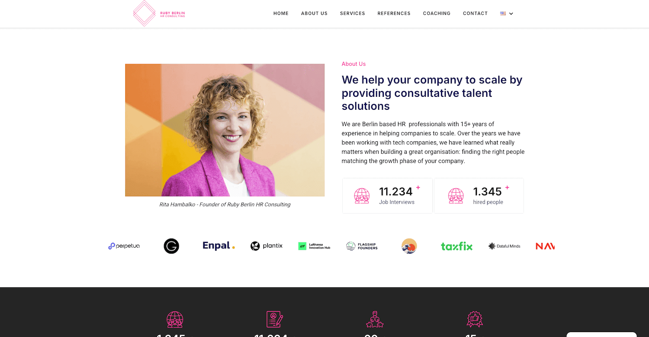This screenshot has width=649, height=337.
Task: Go to the Services menu item
Action: pos(353,13)
